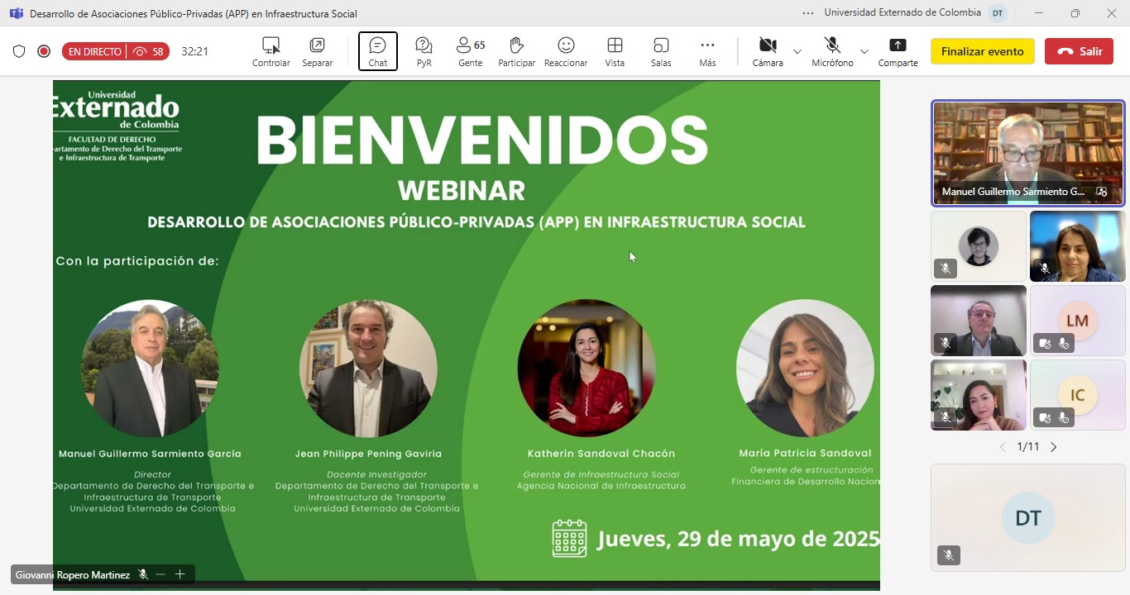
Task: Click Finalizar evento button
Action: click(x=982, y=51)
